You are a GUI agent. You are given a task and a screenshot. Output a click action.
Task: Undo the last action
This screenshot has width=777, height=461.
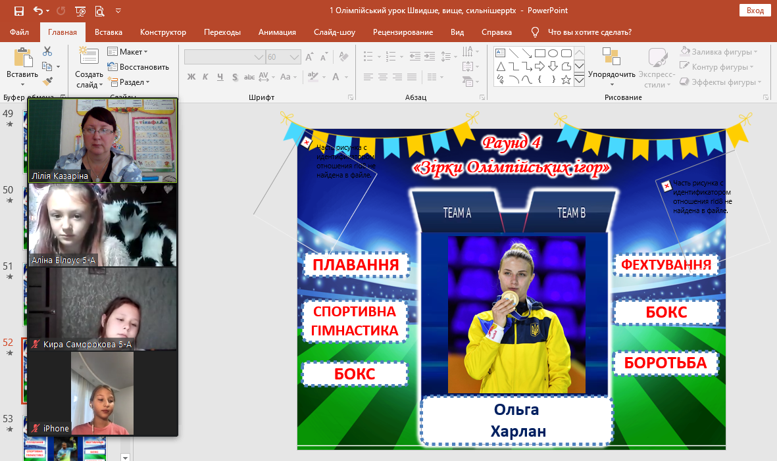pyautogui.click(x=38, y=11)
